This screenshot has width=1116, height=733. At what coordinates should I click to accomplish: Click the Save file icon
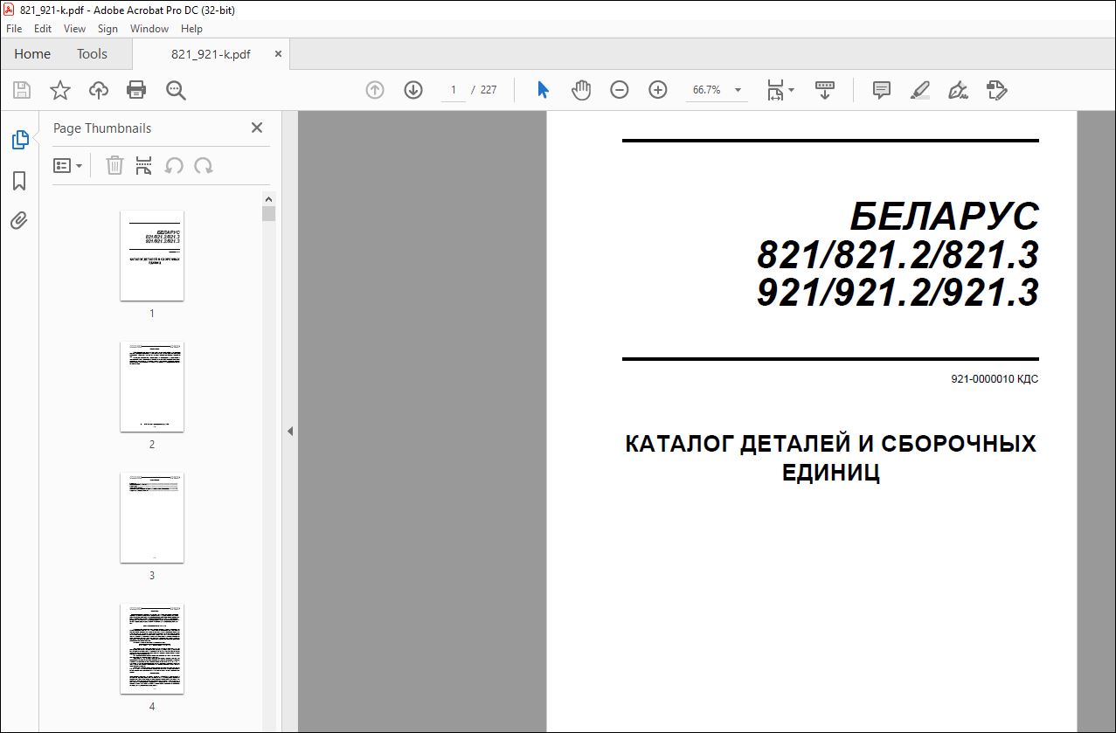point(22,90)
